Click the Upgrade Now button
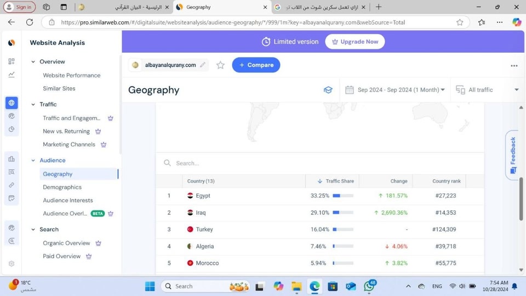Image resolution: width=526 pixels, height=296 pixels. pos(355,42)
